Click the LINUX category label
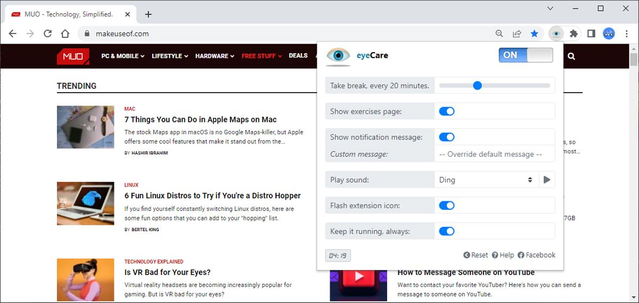The width and height of the screenshot is (639, 303). pos(132,185)
